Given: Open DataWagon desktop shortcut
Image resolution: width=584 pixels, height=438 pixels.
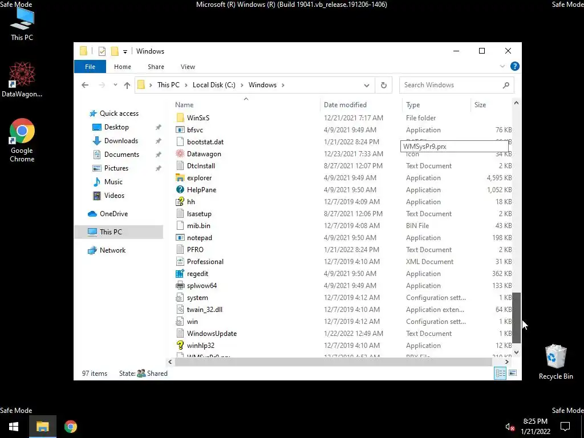Looking at the screenshot, I should pos(22,80).
